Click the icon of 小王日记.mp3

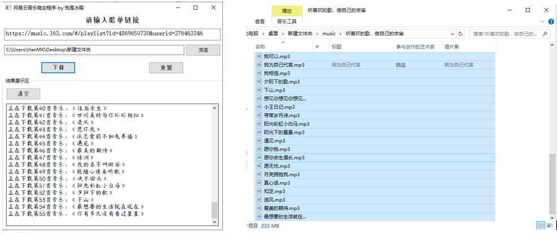point(259,107)
